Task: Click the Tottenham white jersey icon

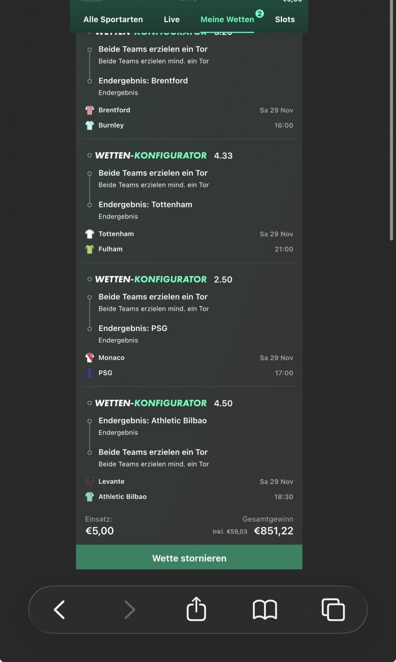Action: [90, 234]
